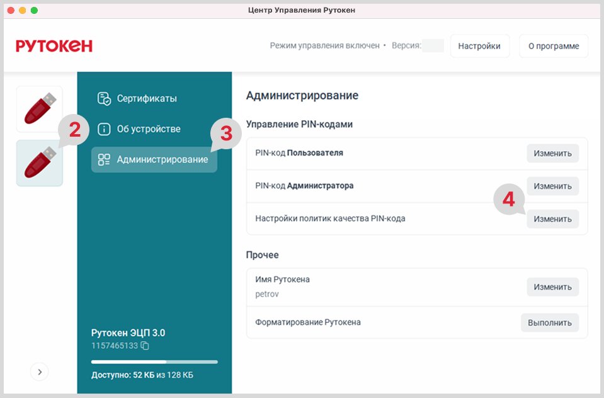
Task: Click the step 3 callout badge
Action: pyautogui.click(x=226, y=134)
